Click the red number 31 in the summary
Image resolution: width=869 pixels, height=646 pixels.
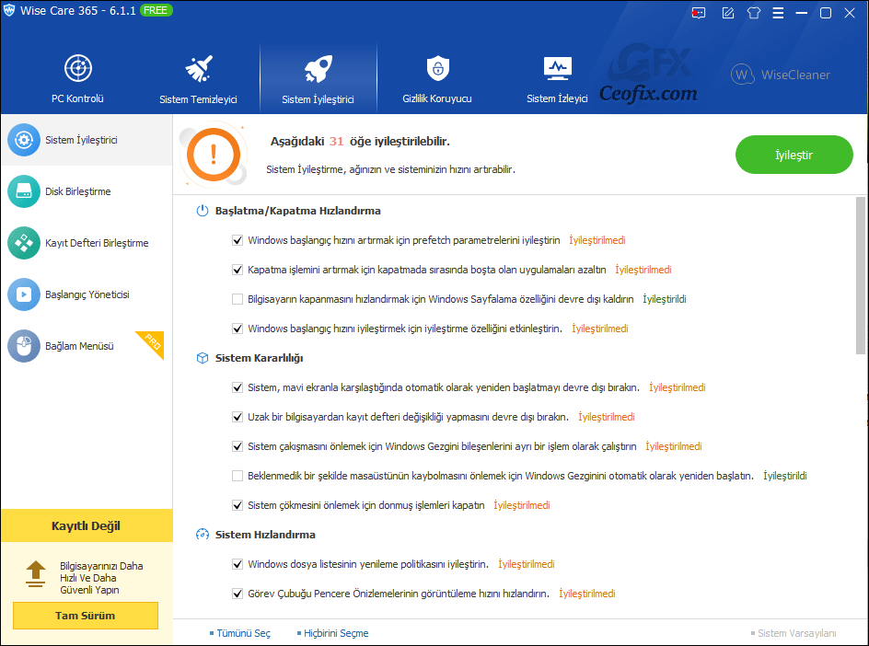(x=336, y=142)
